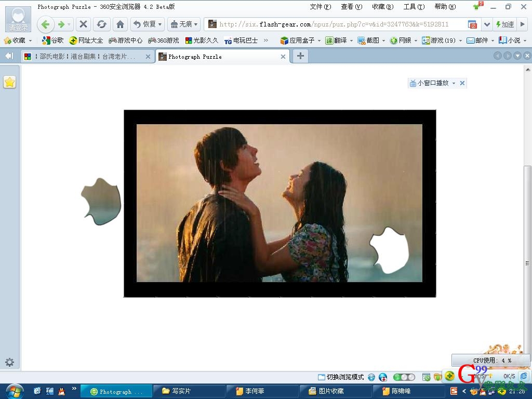Close the Photograph Puzzle tab
Viewport: 532px width, 399px height.
coord(283,57)
